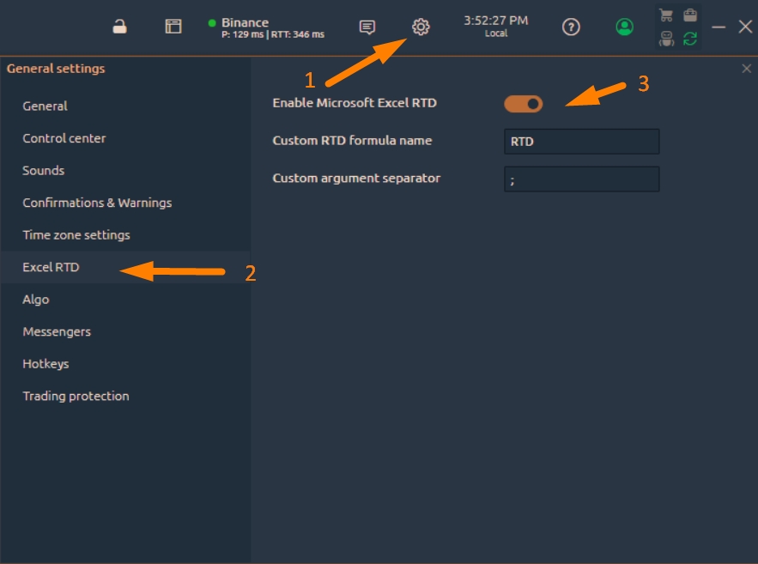Open the messages chat bubble icon
This screenshot has width=758, height=564.
pyautogui.click(x=367, y=27)
